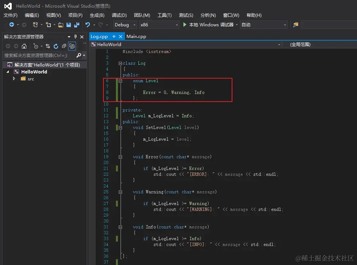Image resolution: width=357 pixels, height=265 pixels.
Task: Pin the Solution Explorer panel
Action: pos(75,37)
